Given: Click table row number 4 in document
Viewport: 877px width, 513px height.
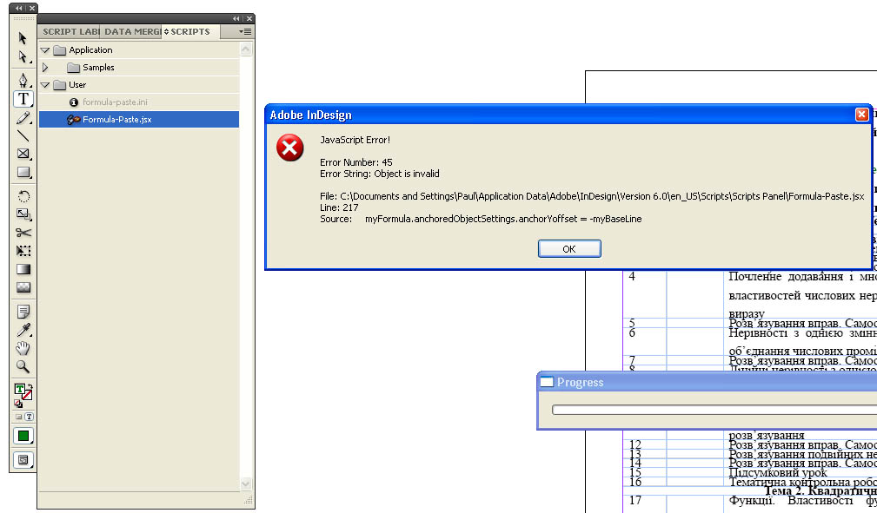Looking at the screenshot, I should point(632,276).
